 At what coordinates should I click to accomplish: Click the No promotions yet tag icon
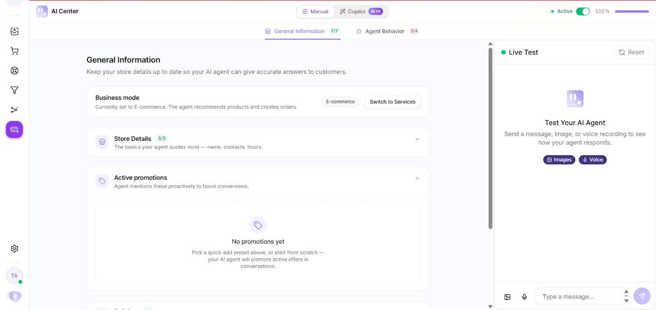258,225
